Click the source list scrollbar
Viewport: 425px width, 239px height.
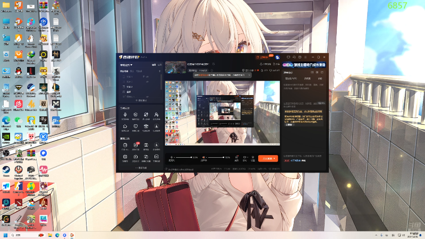[x=161, y=82]
